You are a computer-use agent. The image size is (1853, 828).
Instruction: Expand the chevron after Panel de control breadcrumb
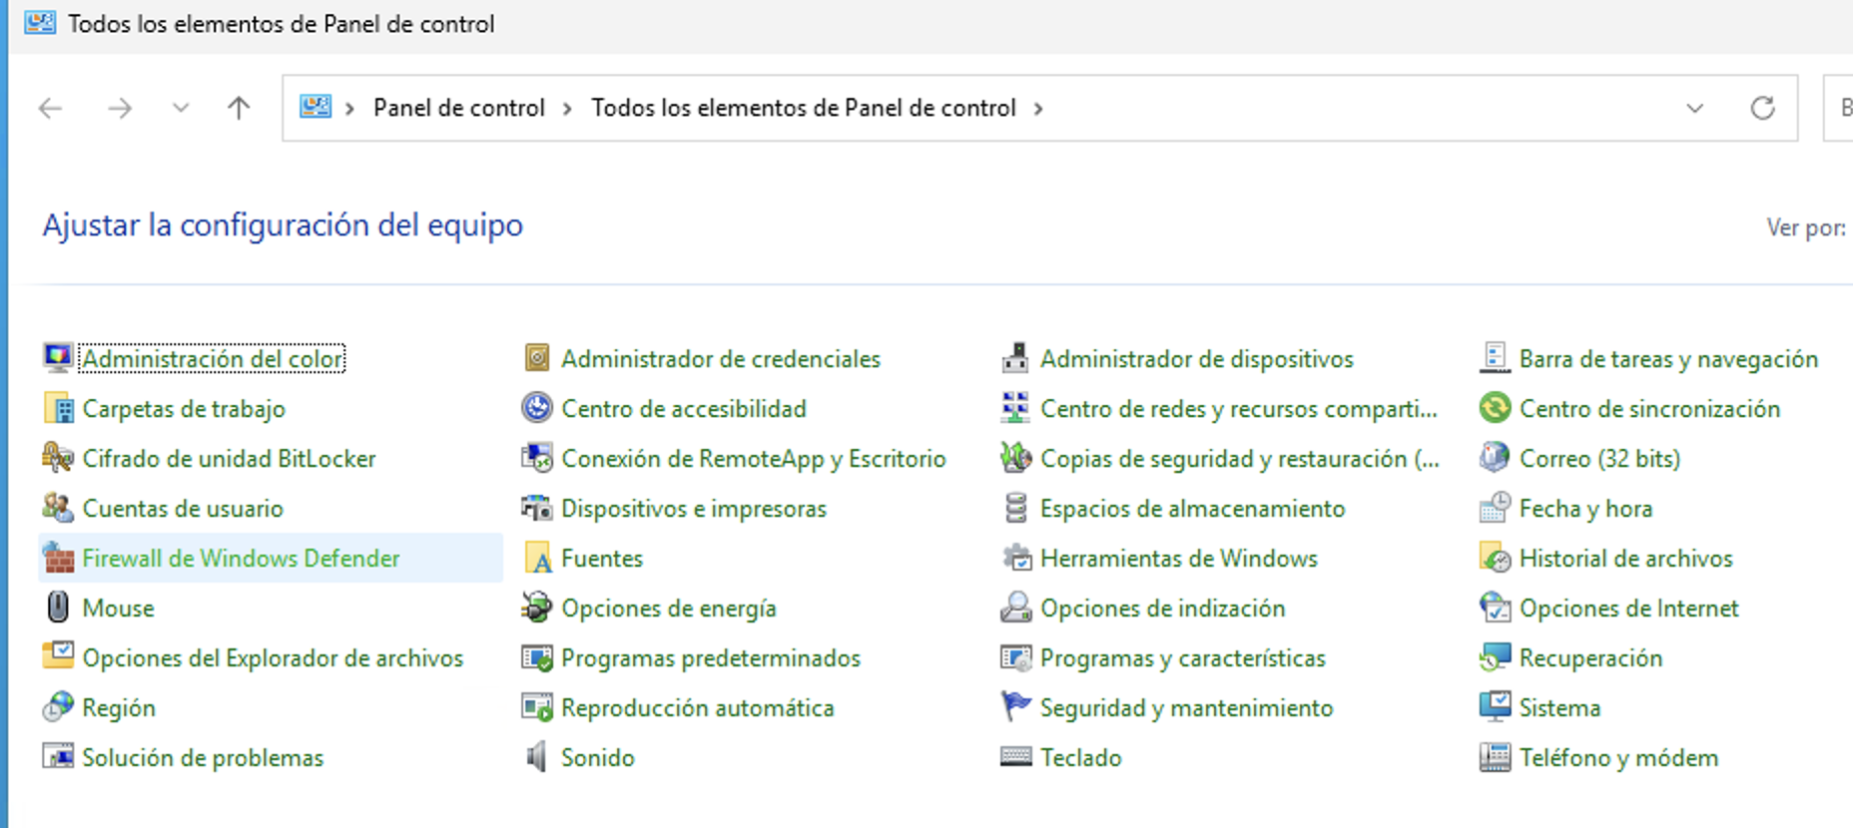coord(567,108)
